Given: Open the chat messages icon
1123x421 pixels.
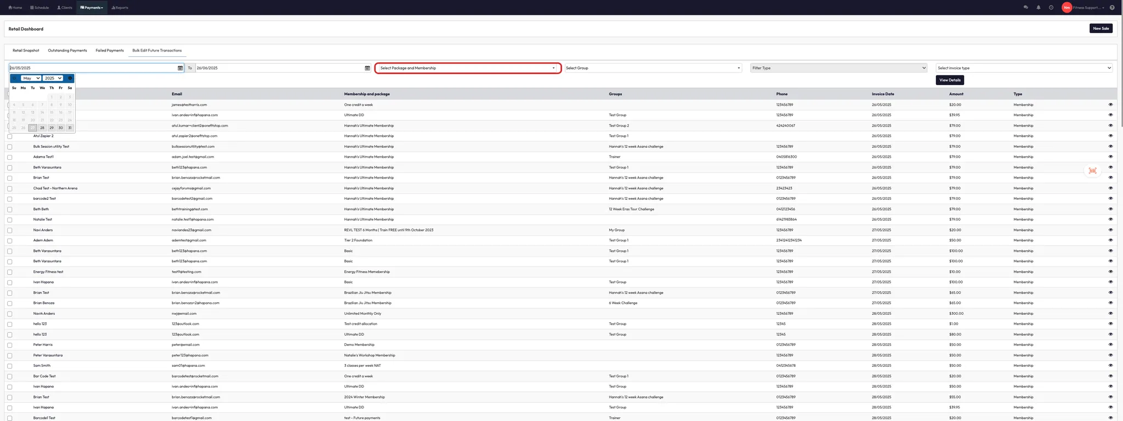Looking at the screenshot, I should (x=1025, y=8).
